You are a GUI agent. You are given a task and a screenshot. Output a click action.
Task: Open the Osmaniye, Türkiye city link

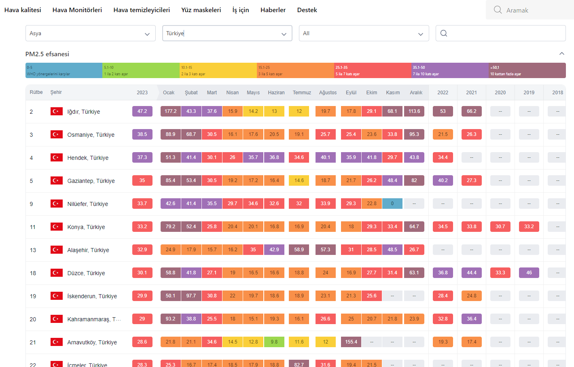click(91, 135)
